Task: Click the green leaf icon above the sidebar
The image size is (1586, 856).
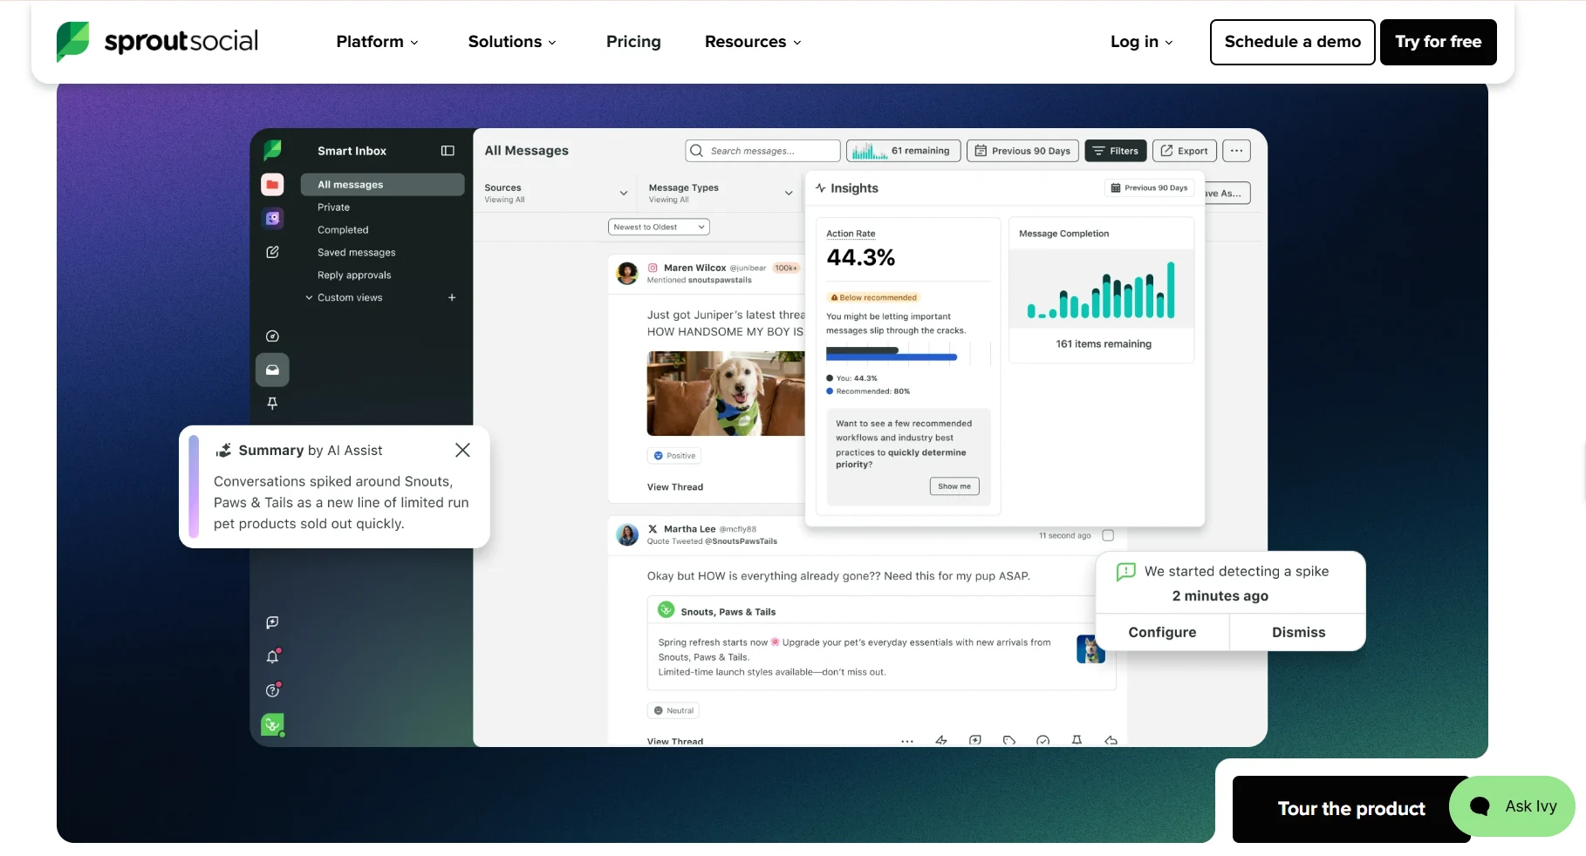Action: pyautogui.click(x=272, y=150)
